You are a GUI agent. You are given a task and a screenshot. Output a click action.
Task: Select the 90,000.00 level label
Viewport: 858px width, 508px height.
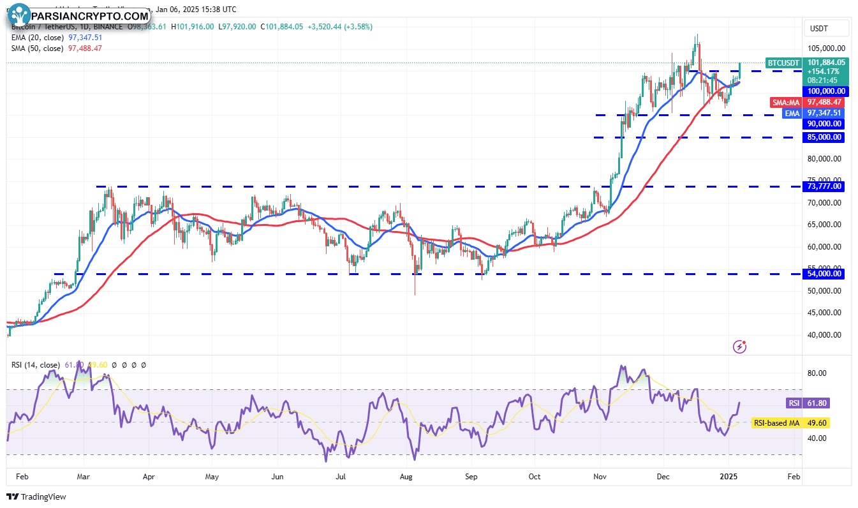[x=824, y=124]
